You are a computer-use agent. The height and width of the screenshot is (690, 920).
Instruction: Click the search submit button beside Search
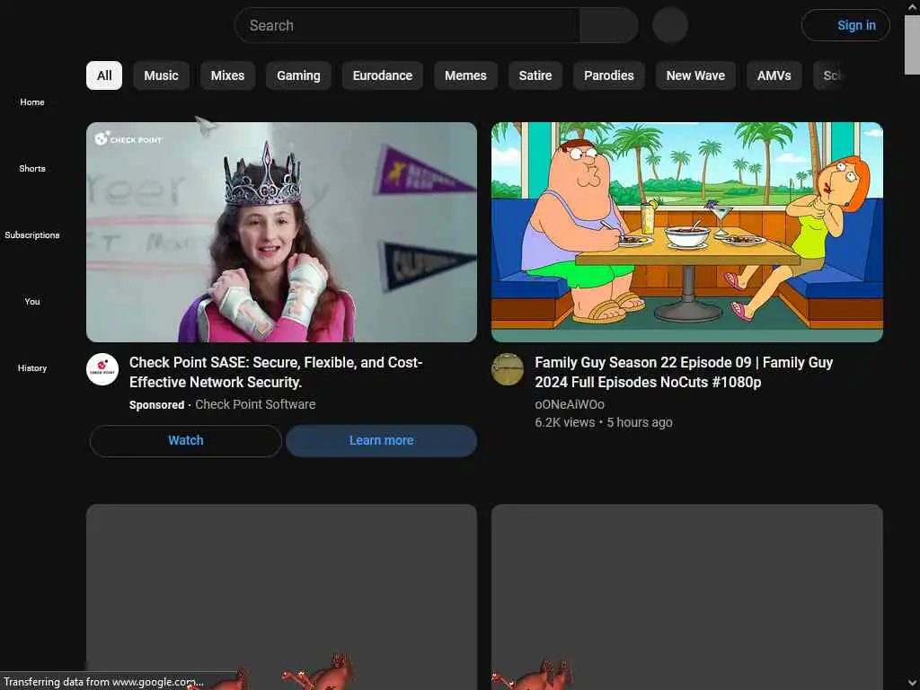pyautogui.click(x=608, y=25)
